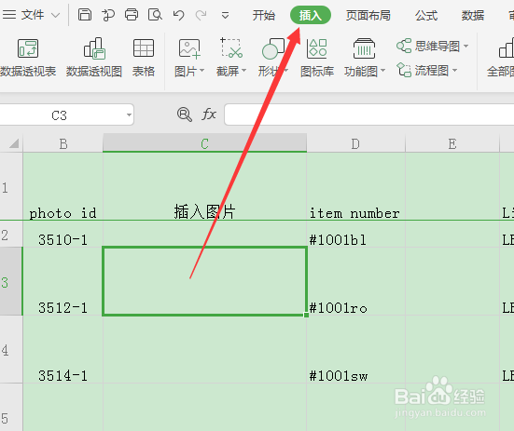Click the fx insert function icon
The height and width of the screenshot is (431, 514).
tap(209, 114)
